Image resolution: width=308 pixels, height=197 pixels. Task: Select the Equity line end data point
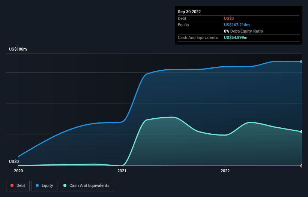pyautogui.click(x=302, y=61)
